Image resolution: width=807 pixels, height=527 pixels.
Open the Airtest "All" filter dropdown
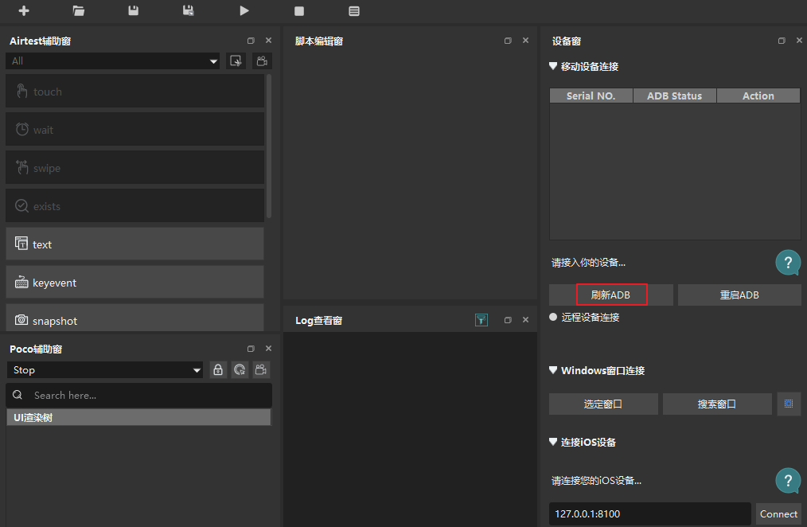113,61
